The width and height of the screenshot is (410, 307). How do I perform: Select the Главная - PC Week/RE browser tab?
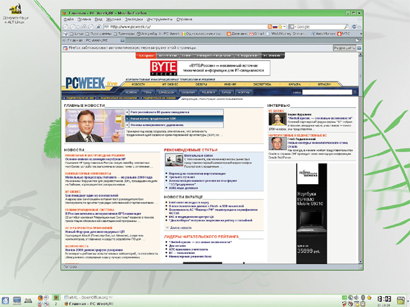click(94, 40)
